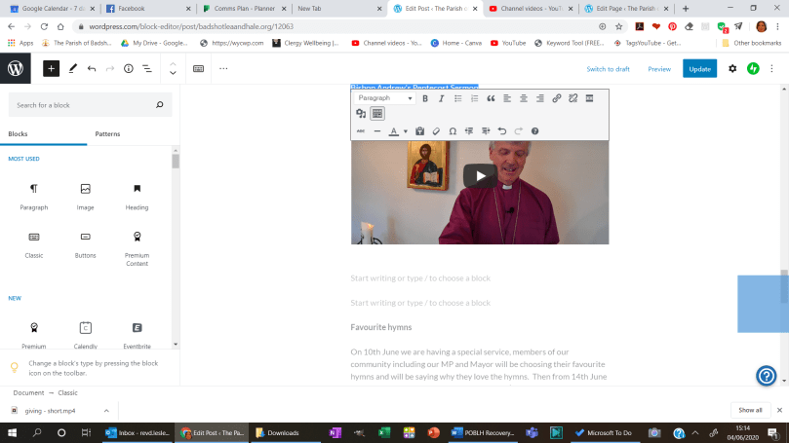
Task: Switch to the Patterns tab
Action: (x=108, y=133)
